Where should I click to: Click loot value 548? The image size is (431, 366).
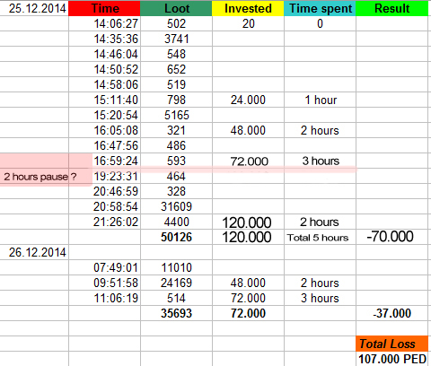(176, 54)
